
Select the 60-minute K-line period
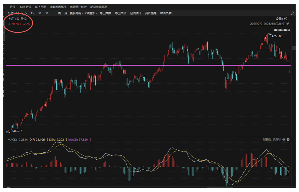pos(46,13)
